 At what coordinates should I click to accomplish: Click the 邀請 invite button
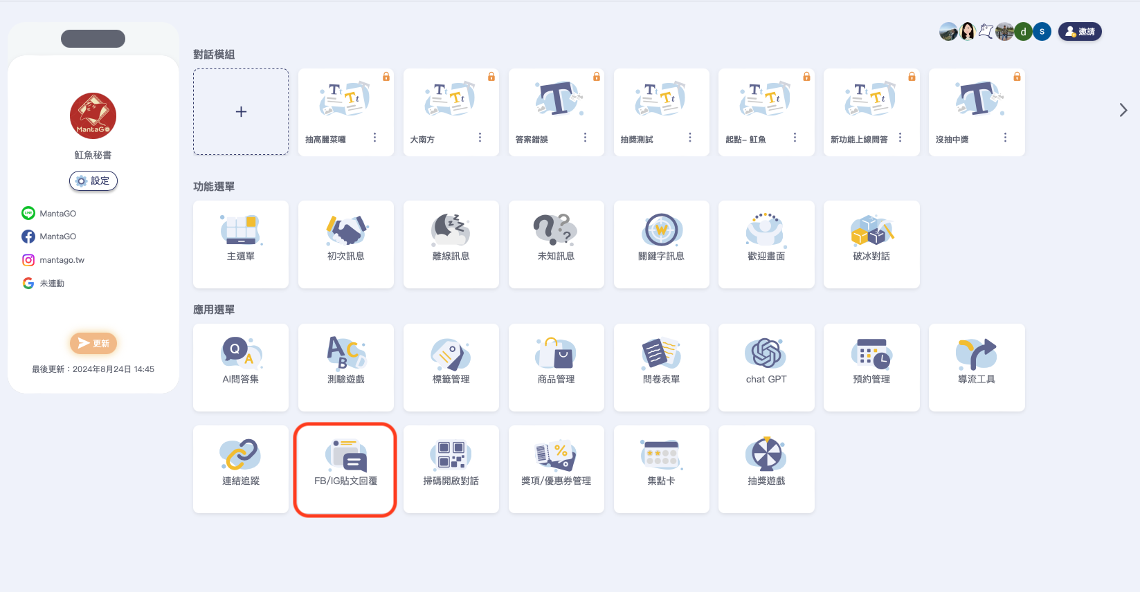(1079, 32)
